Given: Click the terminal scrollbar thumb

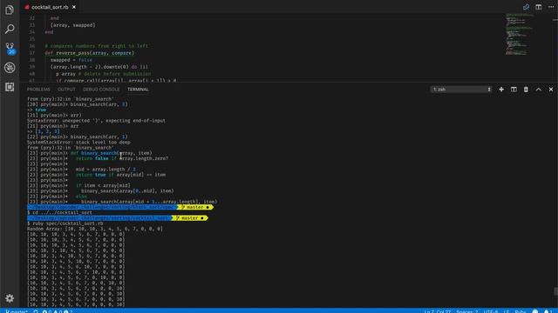Looking at the screenshot, I should 555,291.
